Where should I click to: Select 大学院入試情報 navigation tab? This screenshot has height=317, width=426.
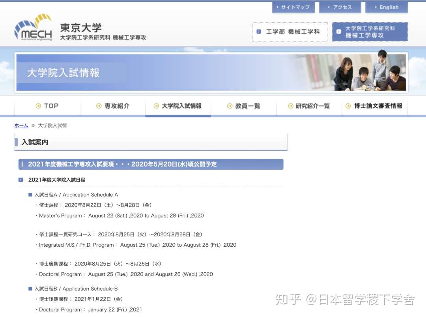pos(178,106)
